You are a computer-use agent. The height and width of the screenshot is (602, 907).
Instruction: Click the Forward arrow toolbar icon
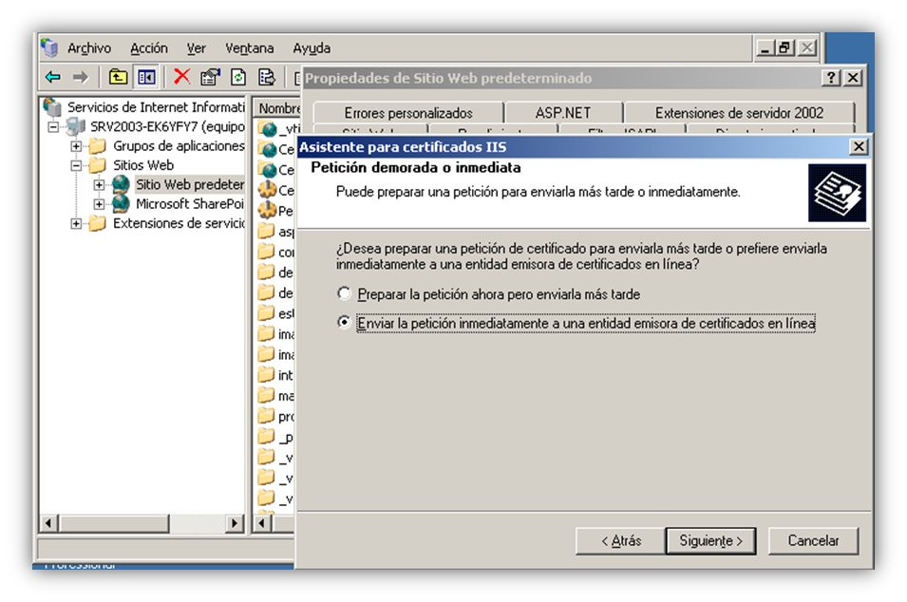[81, 76]
